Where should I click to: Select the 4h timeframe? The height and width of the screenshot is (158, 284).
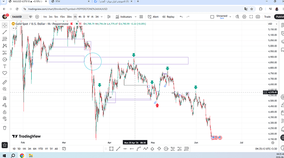[80, 16]
